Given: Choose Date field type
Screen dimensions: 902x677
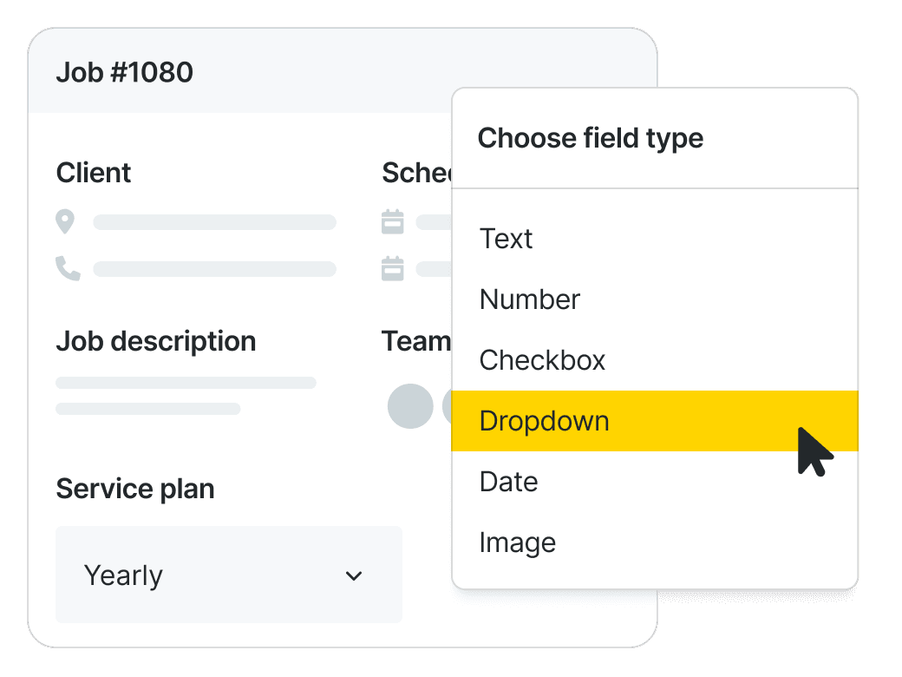Looking at the screenshot, I should pos(655,482).
